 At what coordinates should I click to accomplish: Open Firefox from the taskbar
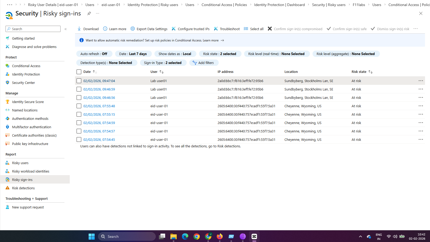tap(219, 236)
